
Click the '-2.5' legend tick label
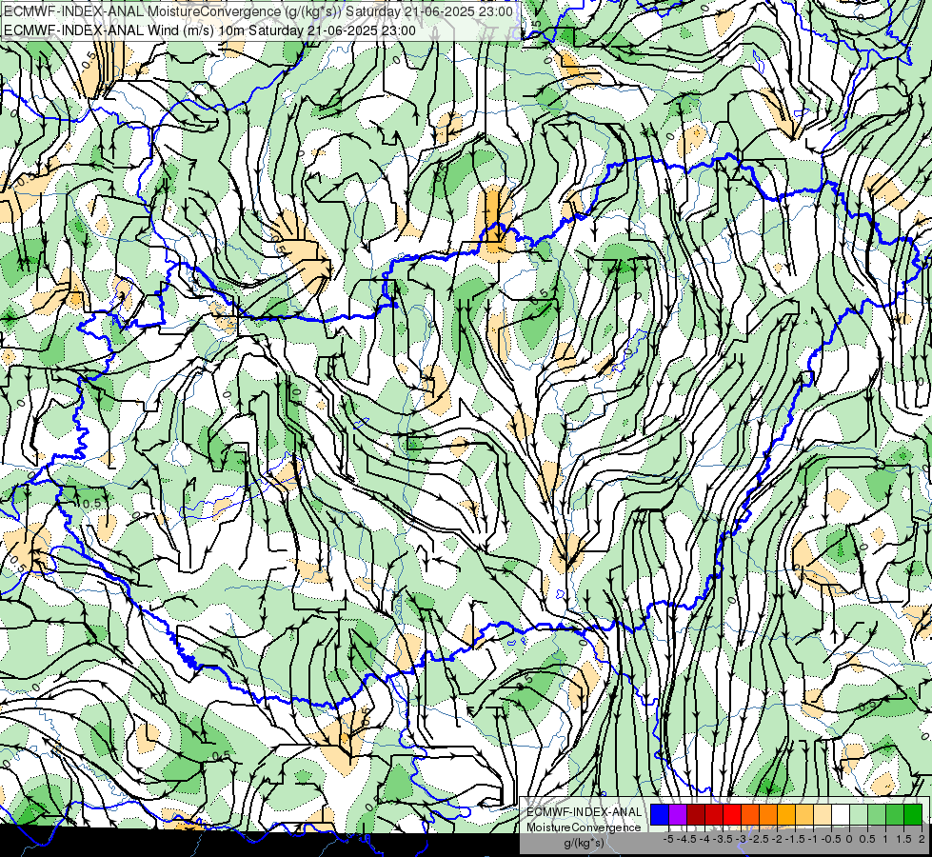click(759, 839)
